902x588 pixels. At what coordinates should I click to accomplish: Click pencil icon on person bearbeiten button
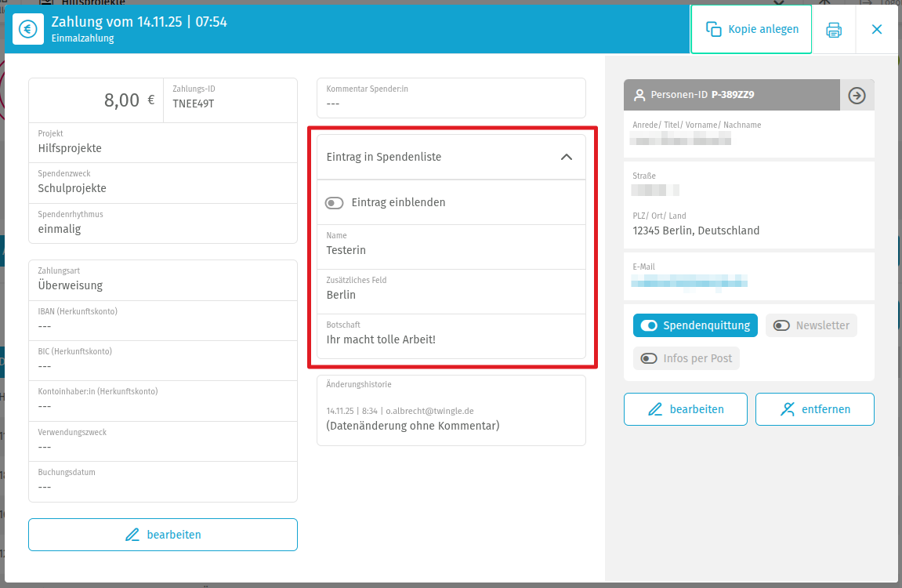(655, 409)
